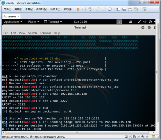This screenshot has width=161, height=140.
Task: Open the terminal File menu
Action: (6, 33)
